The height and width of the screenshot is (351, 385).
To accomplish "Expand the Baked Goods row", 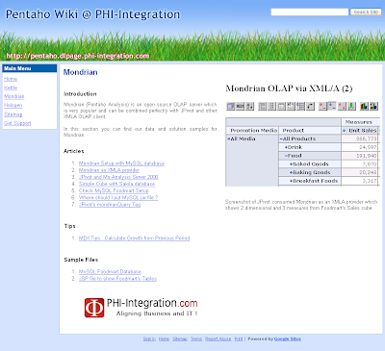I will tap(291, 163).
